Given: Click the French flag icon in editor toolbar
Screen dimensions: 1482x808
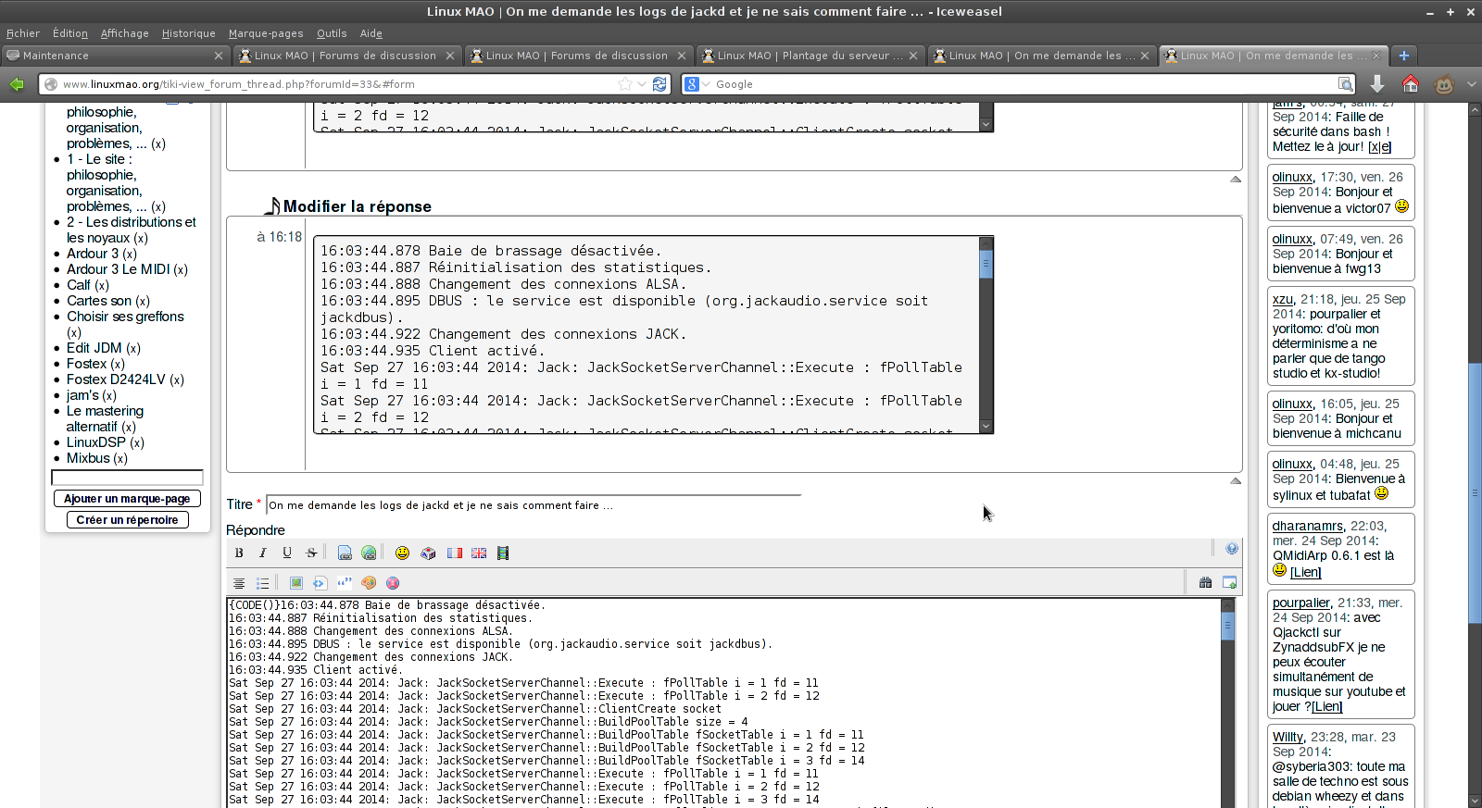Looking at the screenshot, I should pyautogui.click(x=455, y=553).
